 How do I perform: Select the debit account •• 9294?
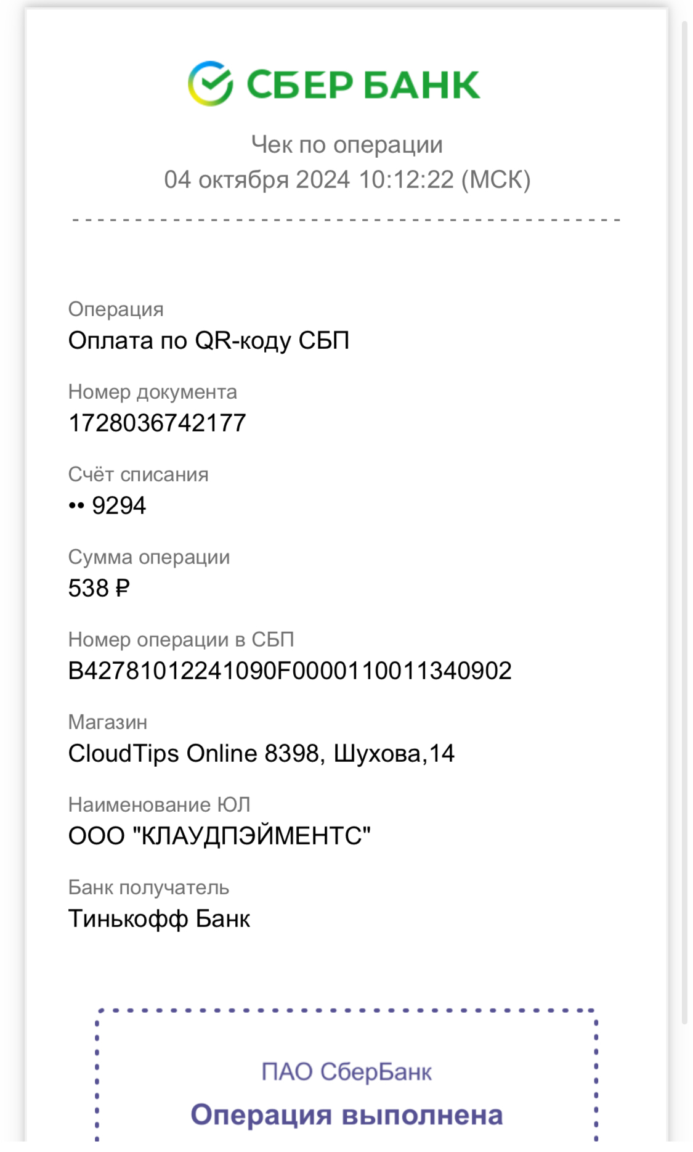(107, 505)
